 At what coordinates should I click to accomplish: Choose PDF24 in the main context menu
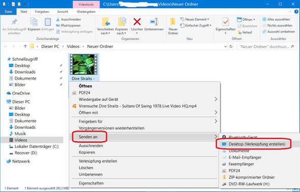point(84,93)
